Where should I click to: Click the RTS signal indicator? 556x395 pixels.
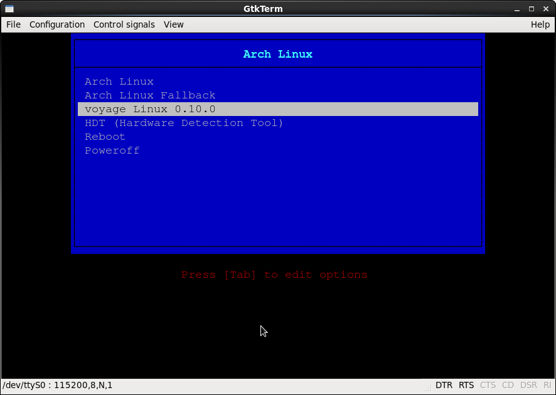pos(466,385)
